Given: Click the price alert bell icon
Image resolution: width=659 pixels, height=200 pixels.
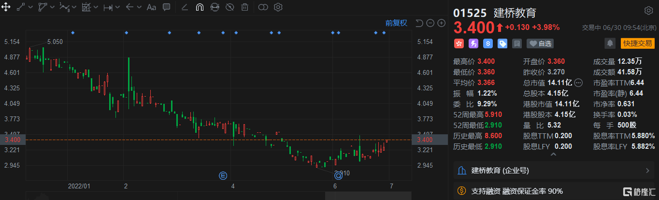Looking at the screenshot, I should (610, 43).
